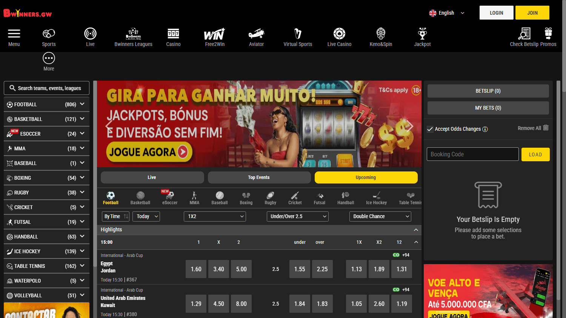This screenshot has height=318, width=566.
Task: Select the Live Casino icon
Action: [x=339, y=37]
